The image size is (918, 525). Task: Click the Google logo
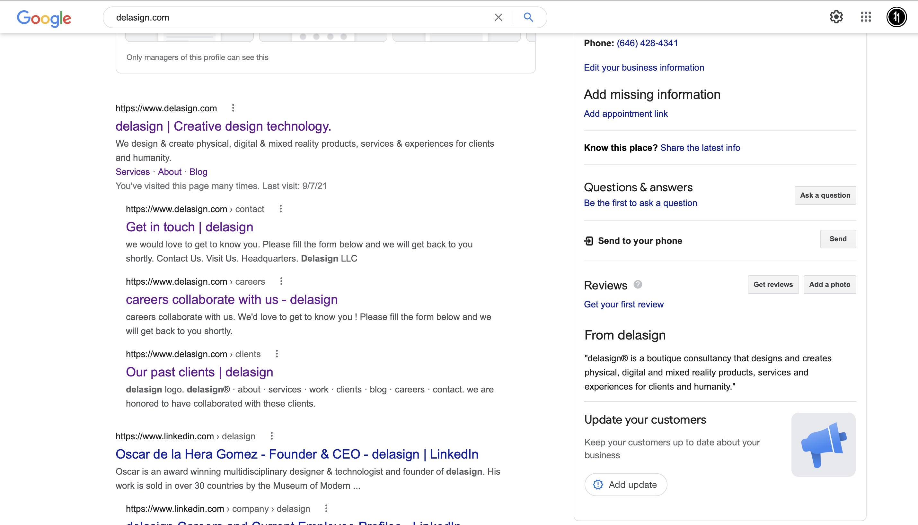tap(44, 18)
